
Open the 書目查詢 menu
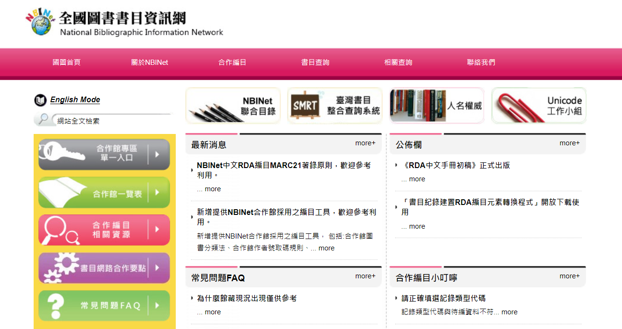click(316, 62)
